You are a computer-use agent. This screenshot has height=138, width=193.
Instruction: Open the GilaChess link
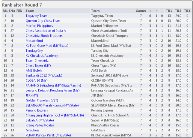32,130
